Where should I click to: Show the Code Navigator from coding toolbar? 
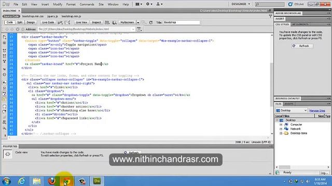click(5, 43)
